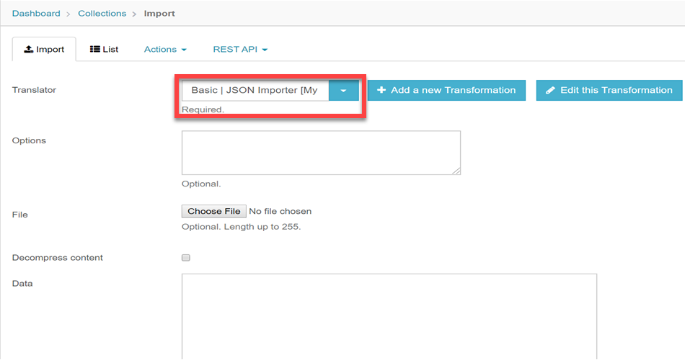Click the Data label
685x360 pixels.
click(x=22, y=284)
